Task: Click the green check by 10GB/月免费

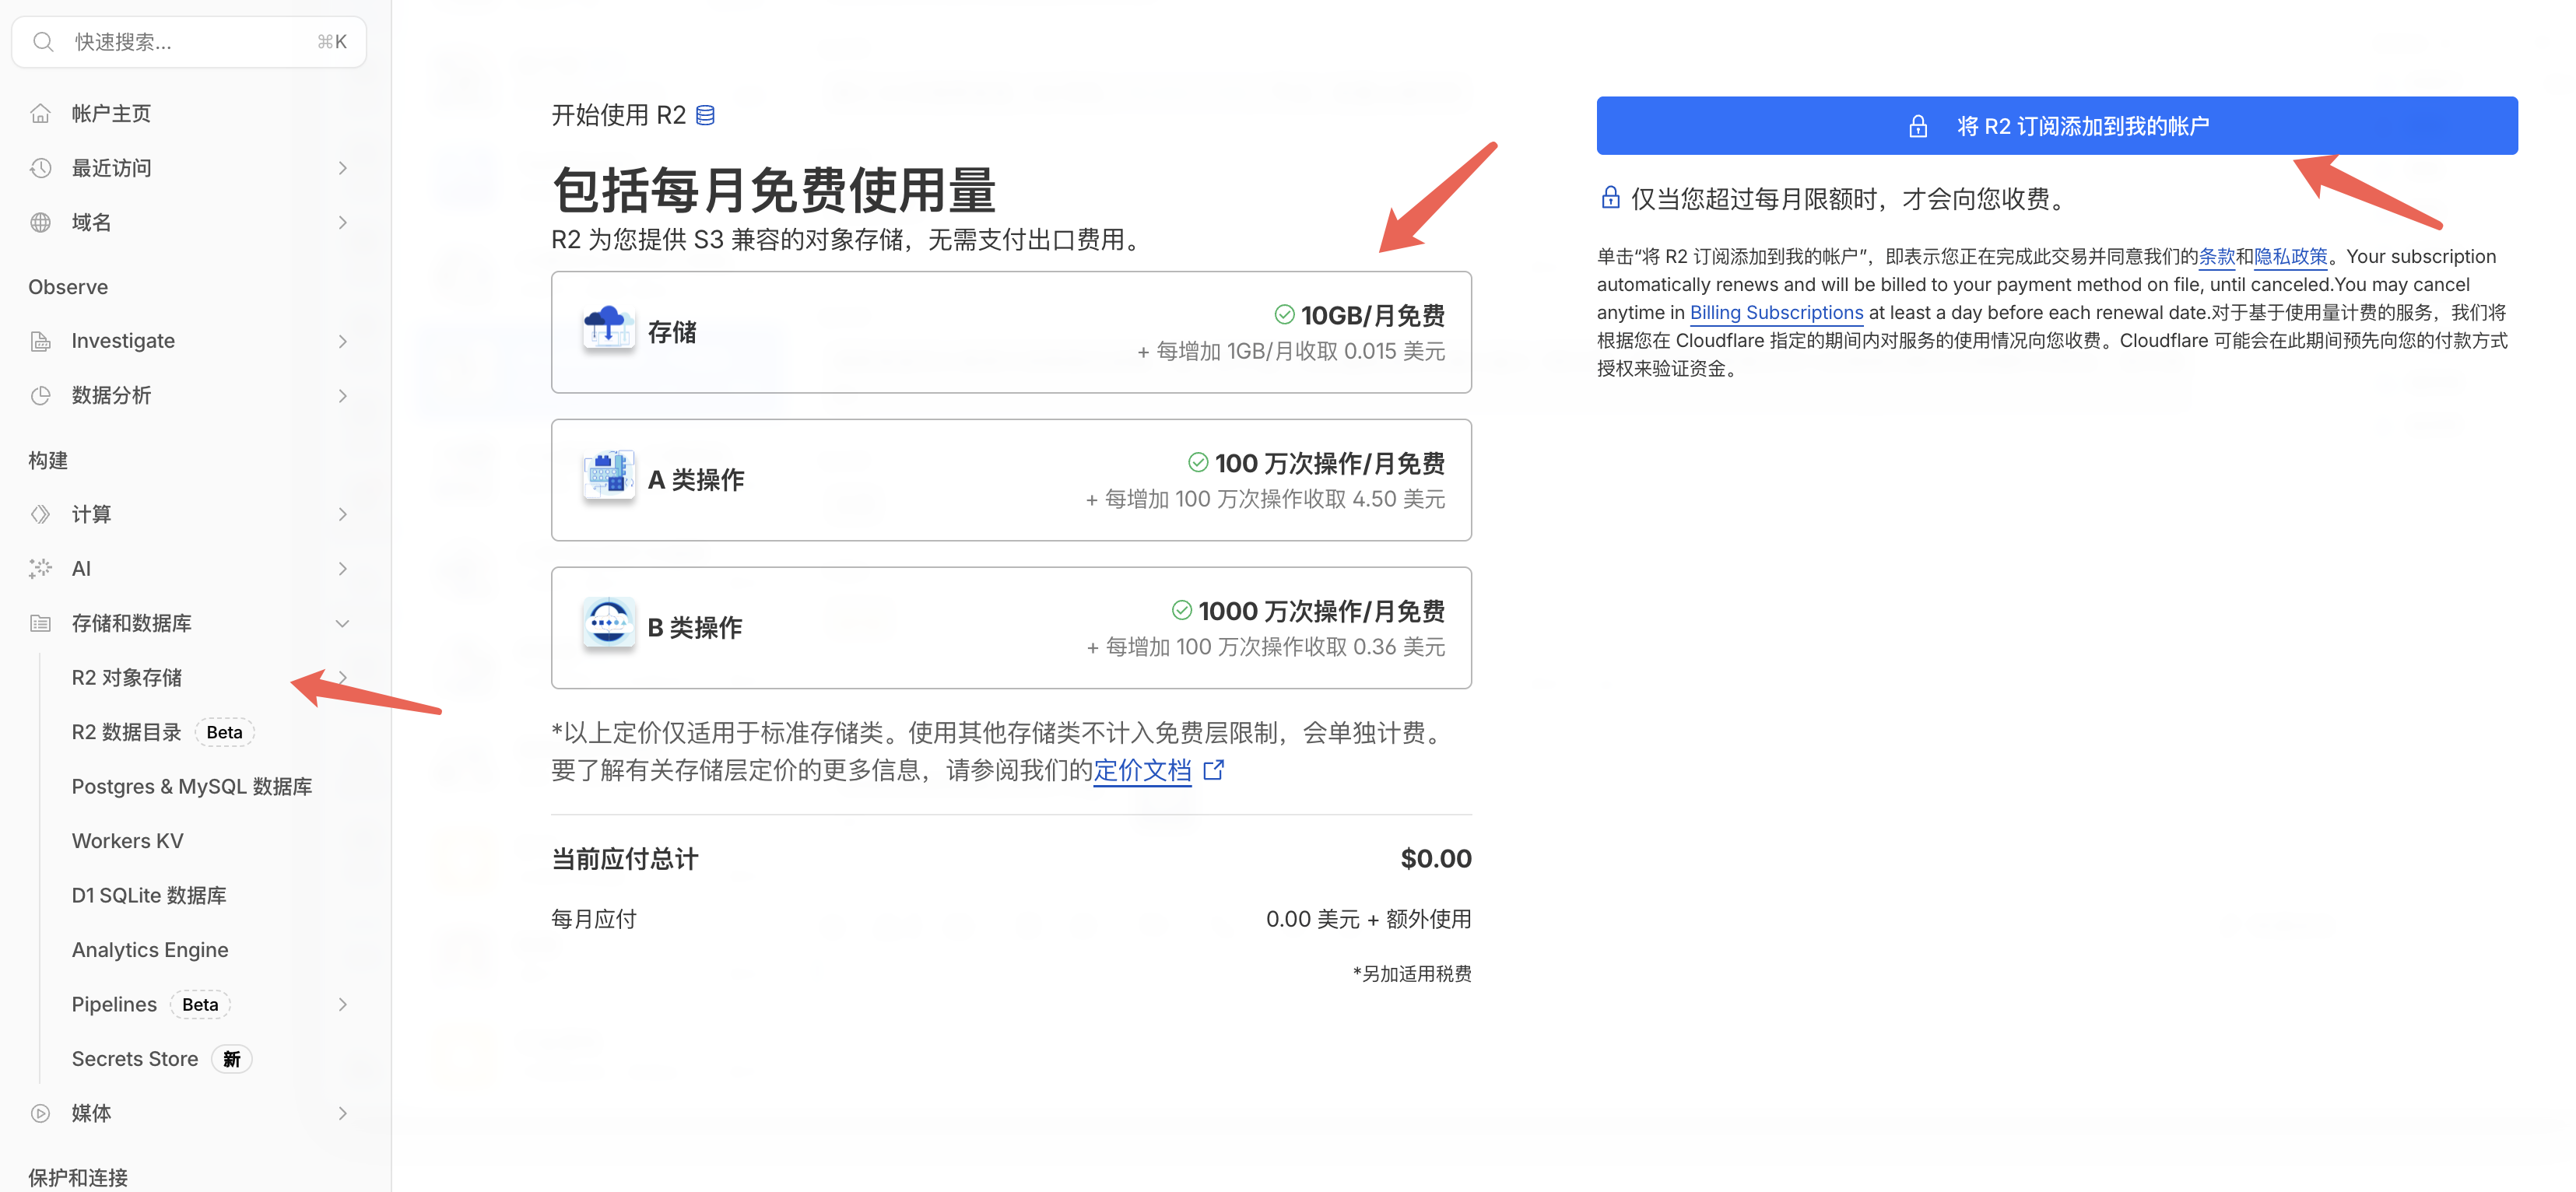Action: 1284,315
